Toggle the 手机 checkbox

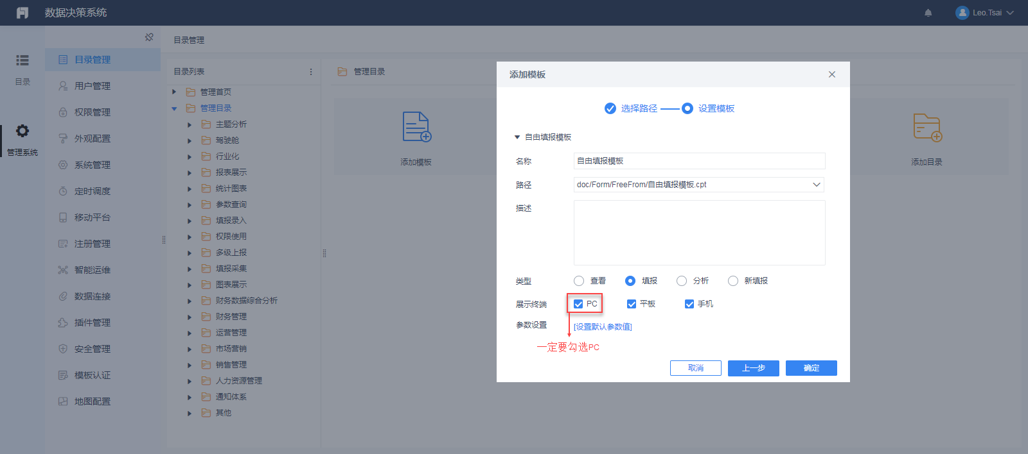(689, 304)
